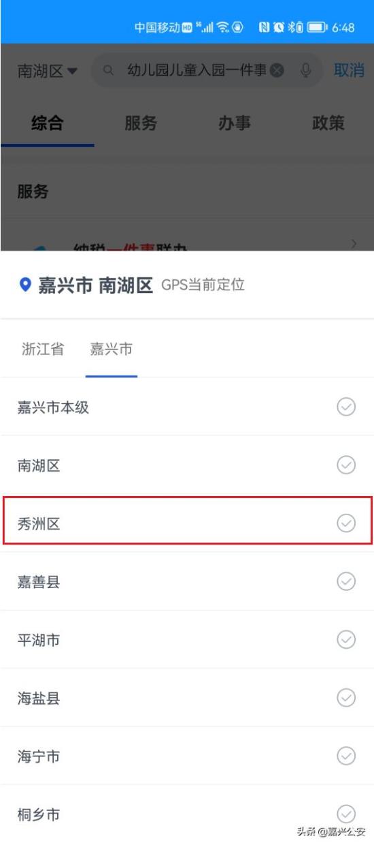Open the 办事 tab
The height and width of the screenshot is (845, 374).
(x=235, y=123)
